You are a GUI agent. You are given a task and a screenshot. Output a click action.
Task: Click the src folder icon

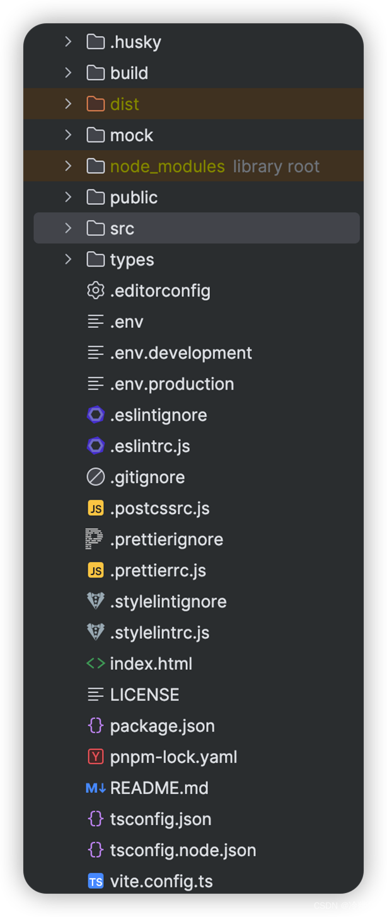pos(96,228)
